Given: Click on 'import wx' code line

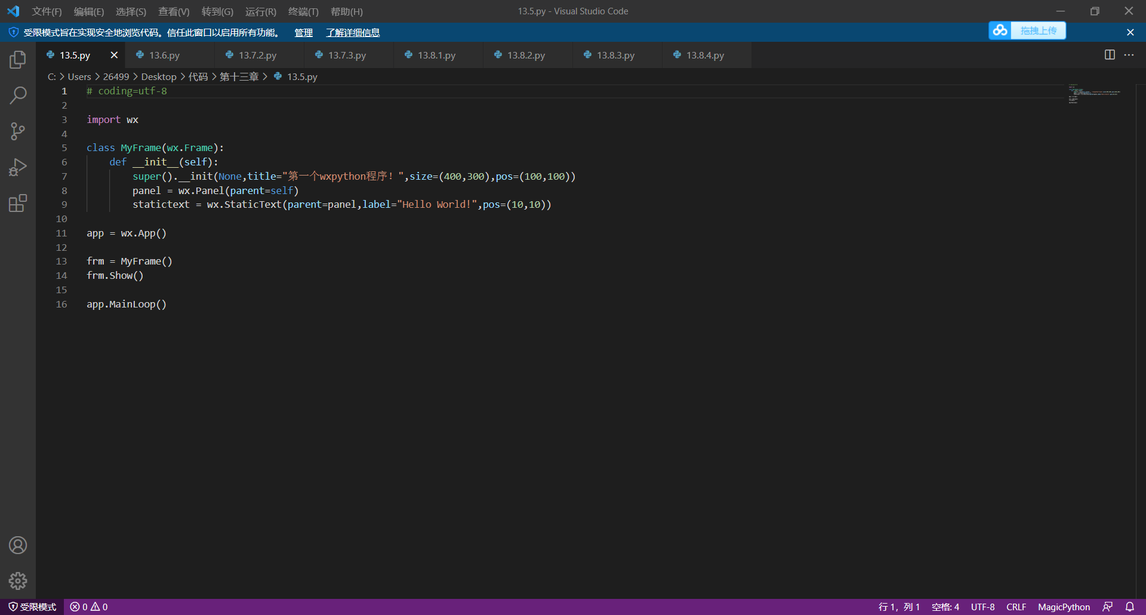Looking at the screenshot, I should tap(112, 119).
